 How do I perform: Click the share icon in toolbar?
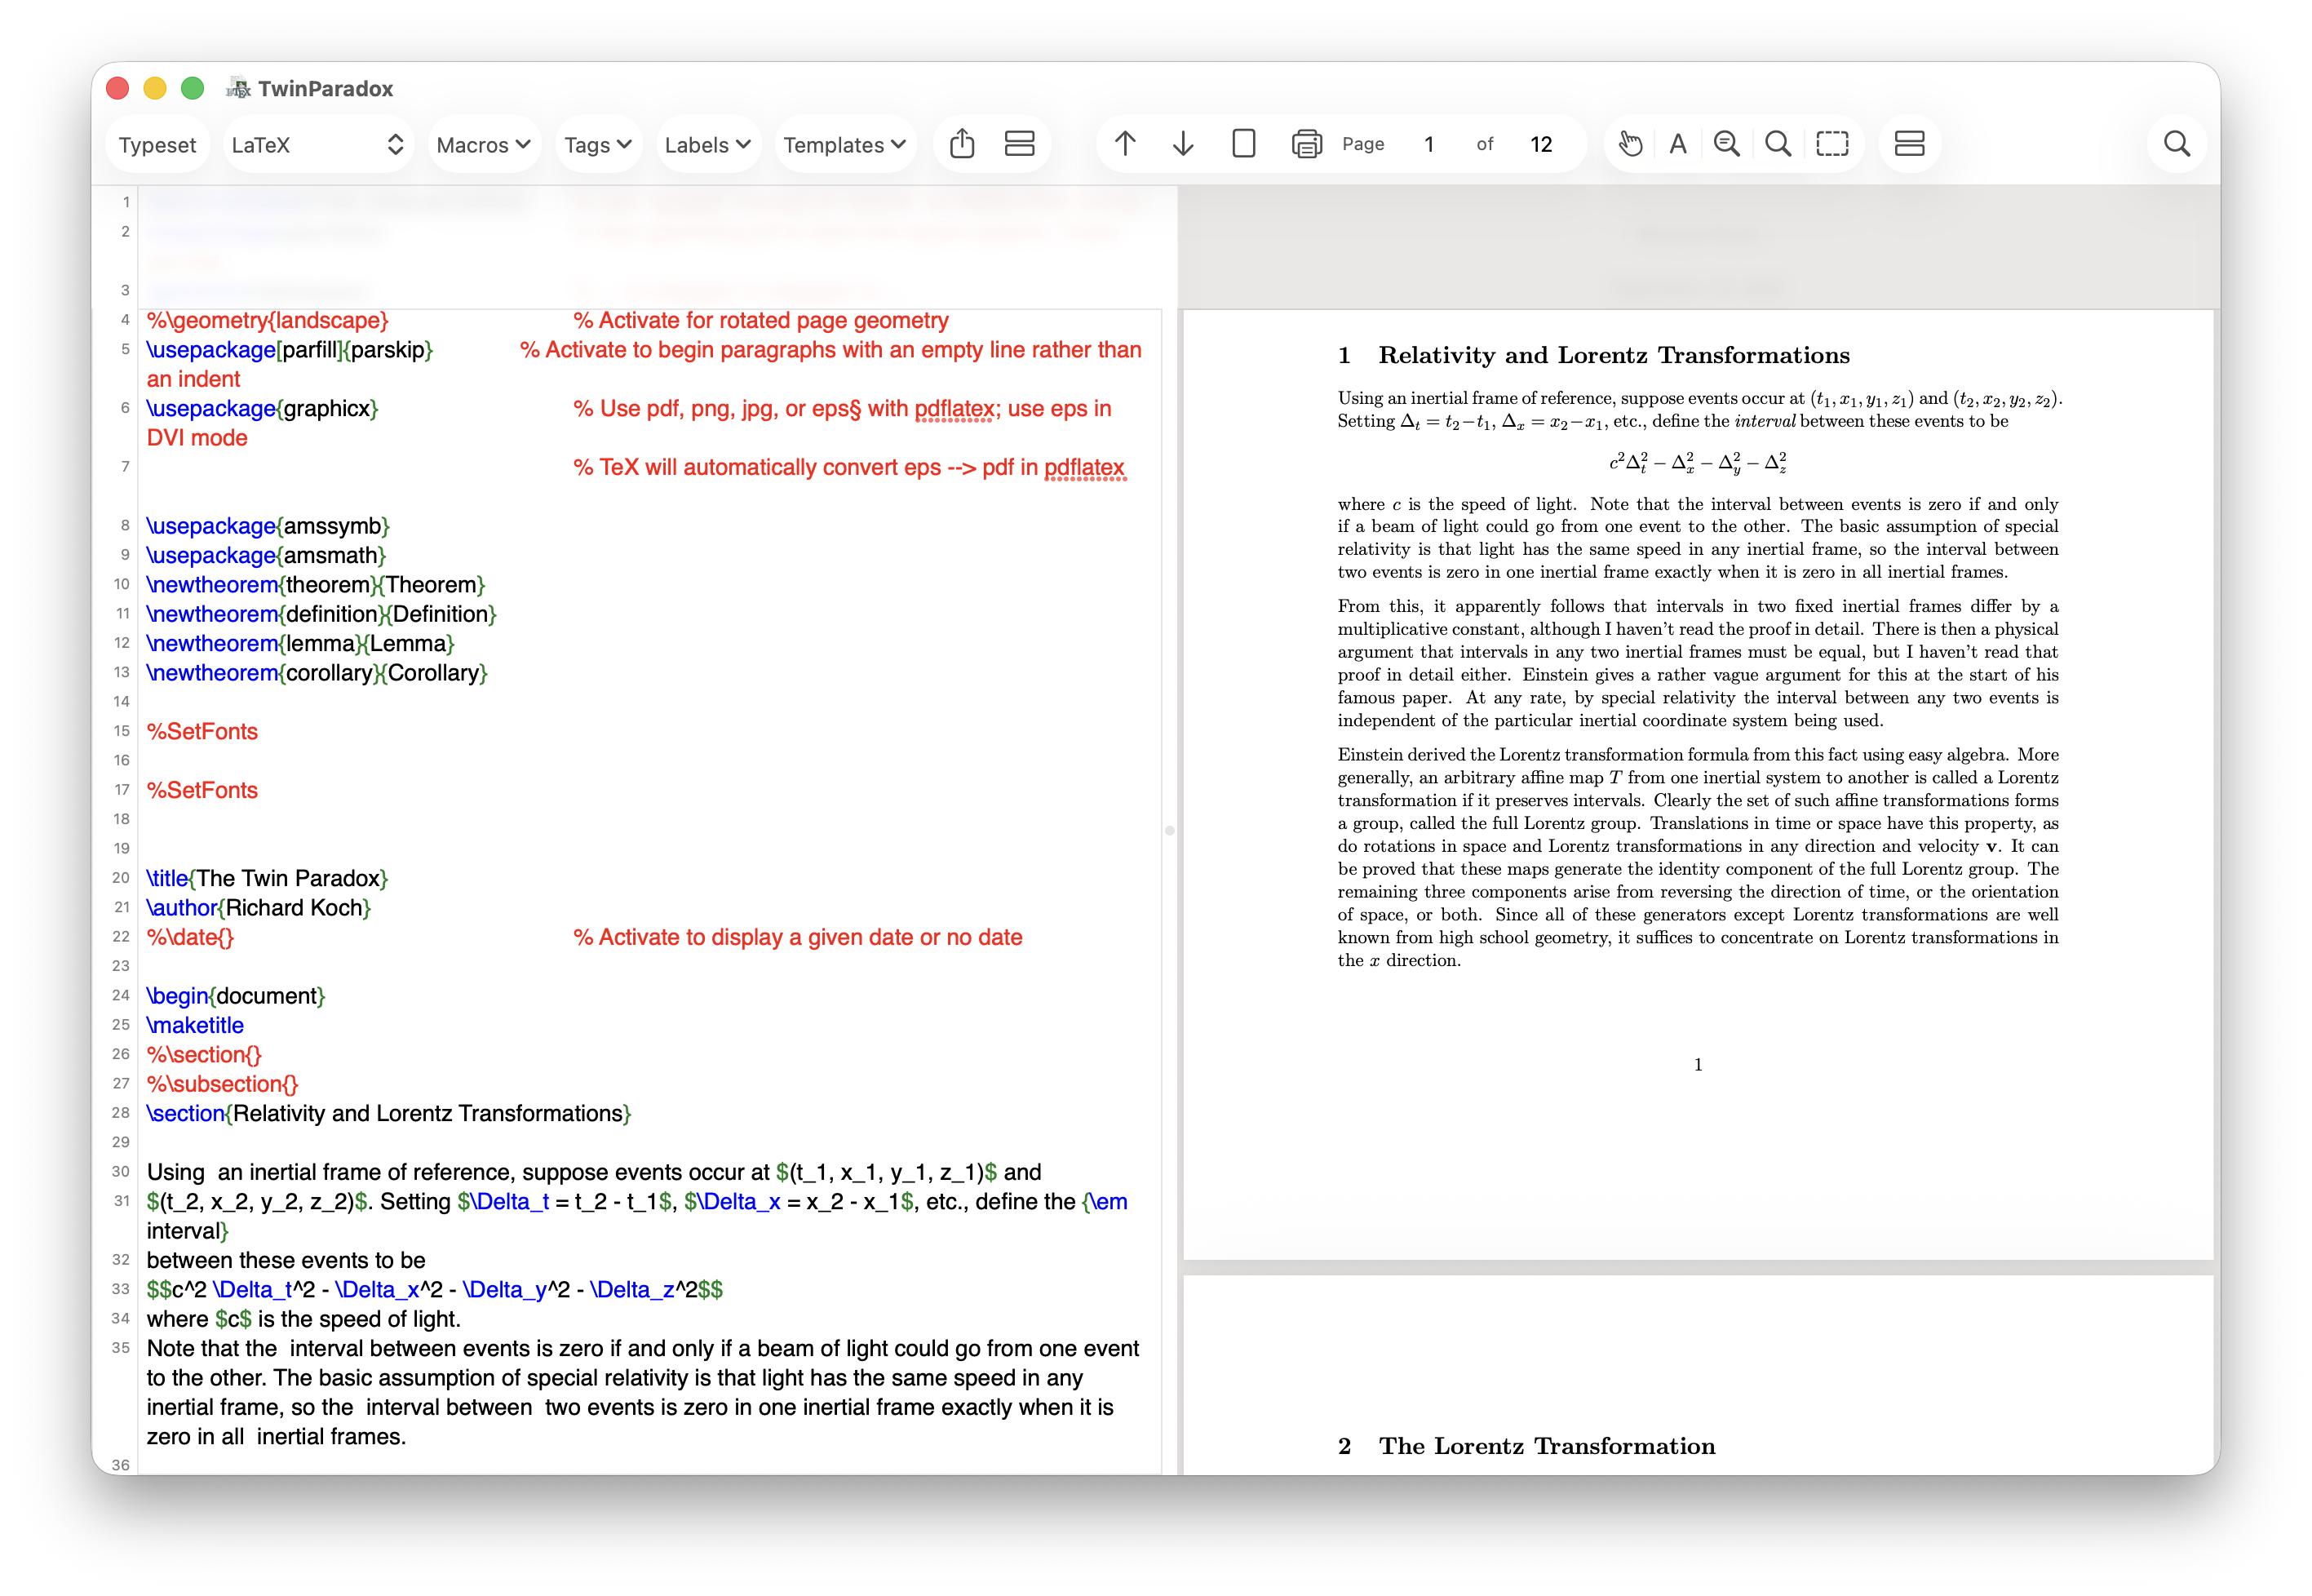pyautogui.click(x=962, y=144)
